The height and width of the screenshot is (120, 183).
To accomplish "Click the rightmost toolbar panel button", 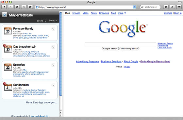I will click(179, 7).
